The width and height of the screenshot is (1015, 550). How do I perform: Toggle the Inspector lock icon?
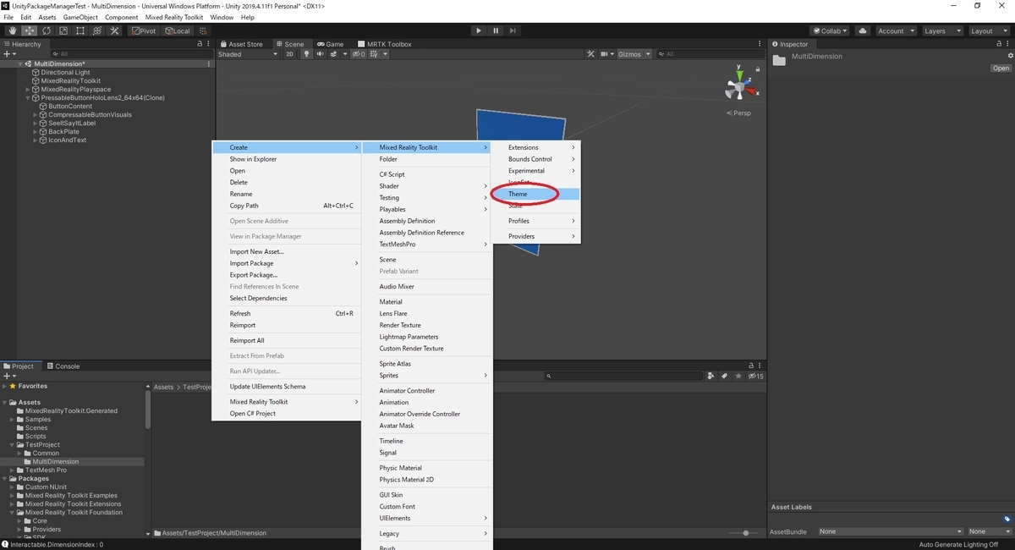[x=1000, y=44]
